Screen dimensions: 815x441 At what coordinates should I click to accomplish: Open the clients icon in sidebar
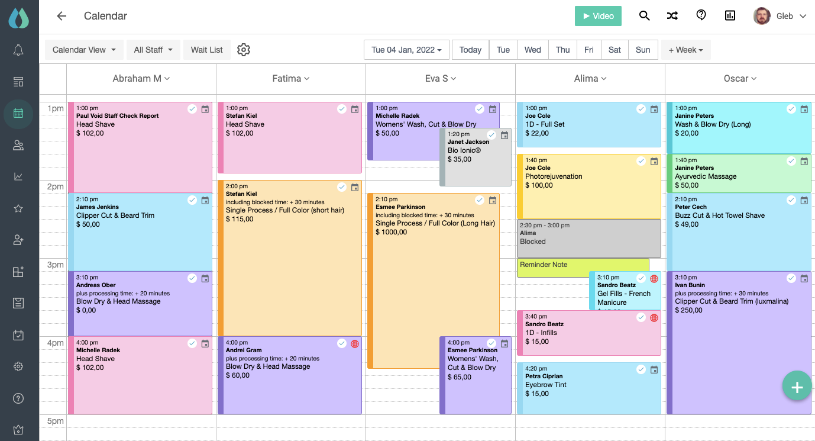[18, 145]
